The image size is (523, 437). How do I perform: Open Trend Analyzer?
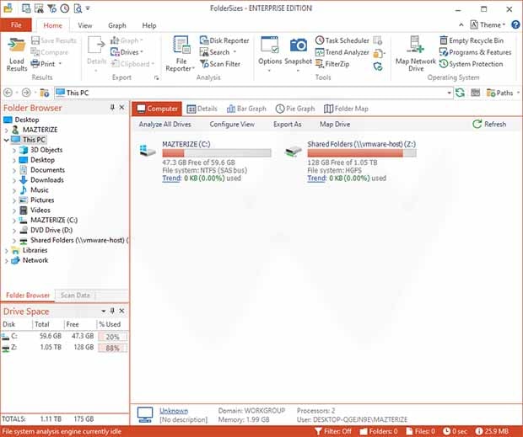click(x=342, y=52)
